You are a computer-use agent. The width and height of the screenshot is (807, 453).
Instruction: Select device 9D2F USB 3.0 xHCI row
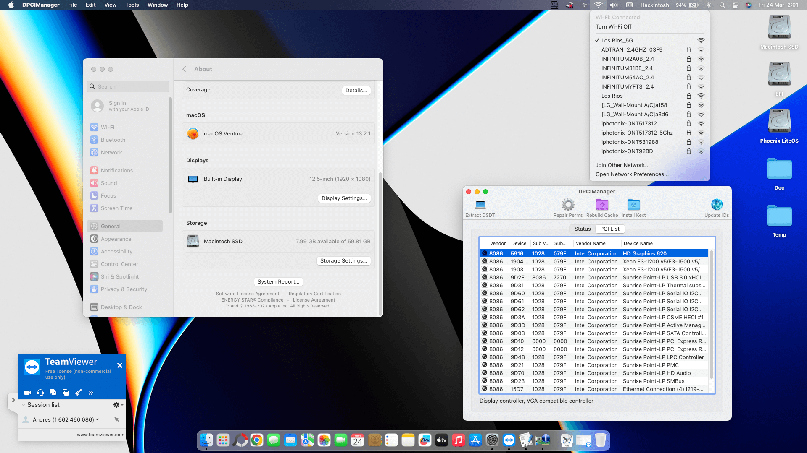pyautogui.click(x=594, y=277)
